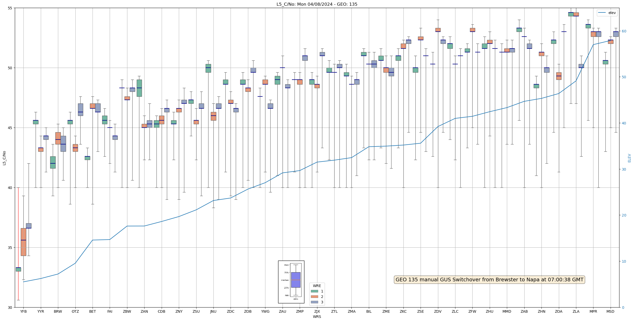Click the MSD station tick label
The width and height of the screenshot is (634, 321).
[610, 312]
